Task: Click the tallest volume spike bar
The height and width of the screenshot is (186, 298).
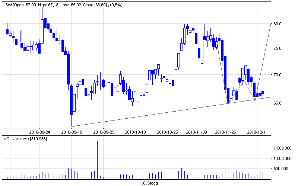Action: (x=98, y=160)
